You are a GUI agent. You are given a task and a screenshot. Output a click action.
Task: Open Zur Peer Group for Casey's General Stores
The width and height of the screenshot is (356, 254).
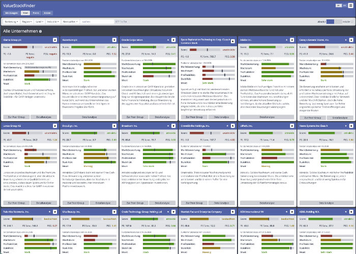[313, 118]
